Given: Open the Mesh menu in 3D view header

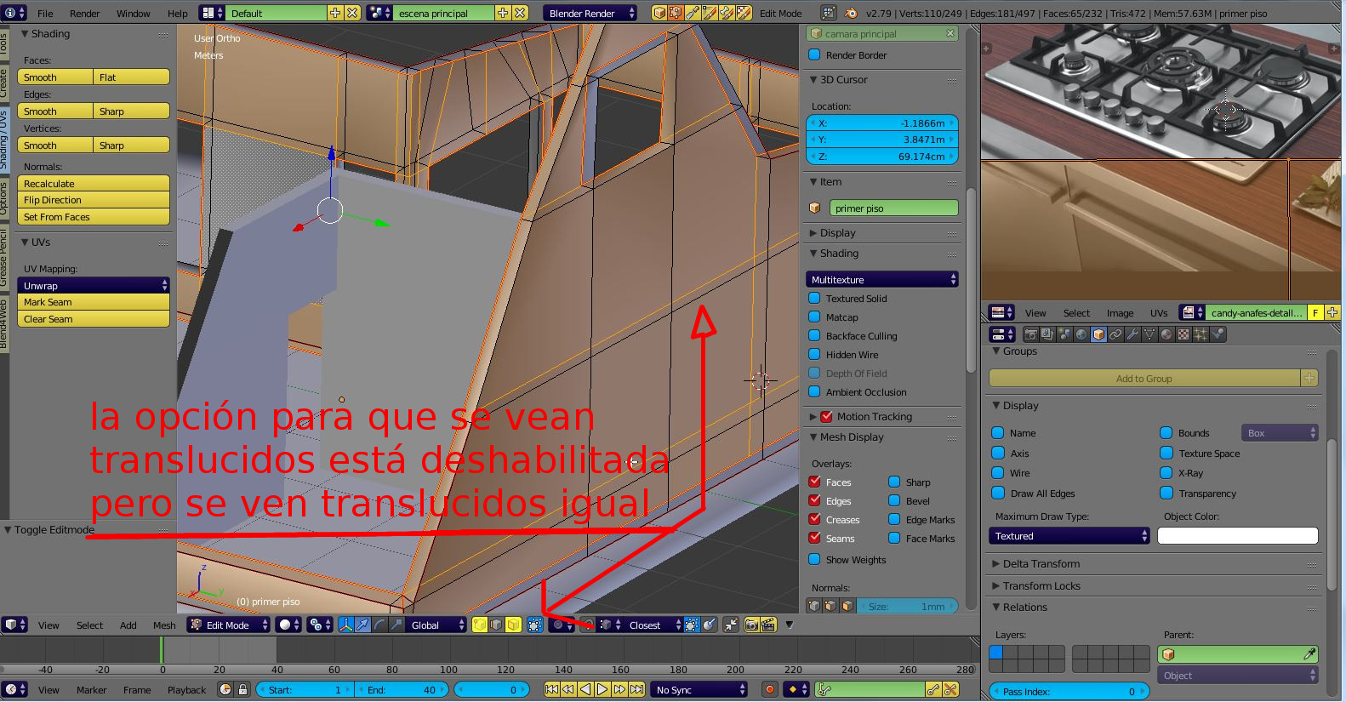Looking at the screenshot, I should click(x=164, y=625).
